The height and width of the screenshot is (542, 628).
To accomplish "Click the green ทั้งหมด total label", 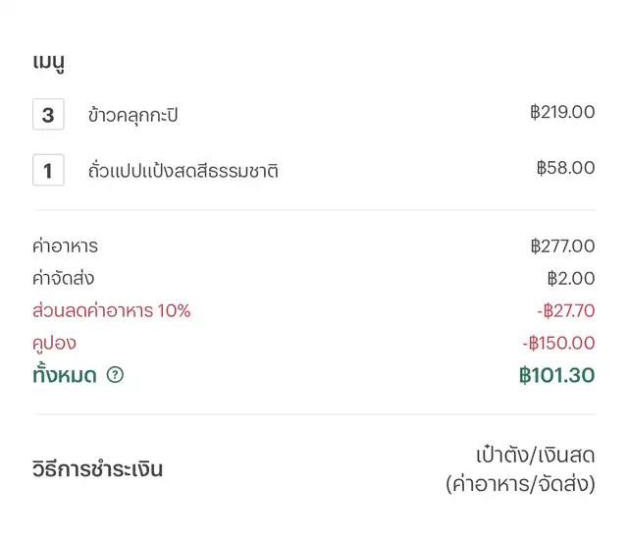I will (x=64, y=374).
